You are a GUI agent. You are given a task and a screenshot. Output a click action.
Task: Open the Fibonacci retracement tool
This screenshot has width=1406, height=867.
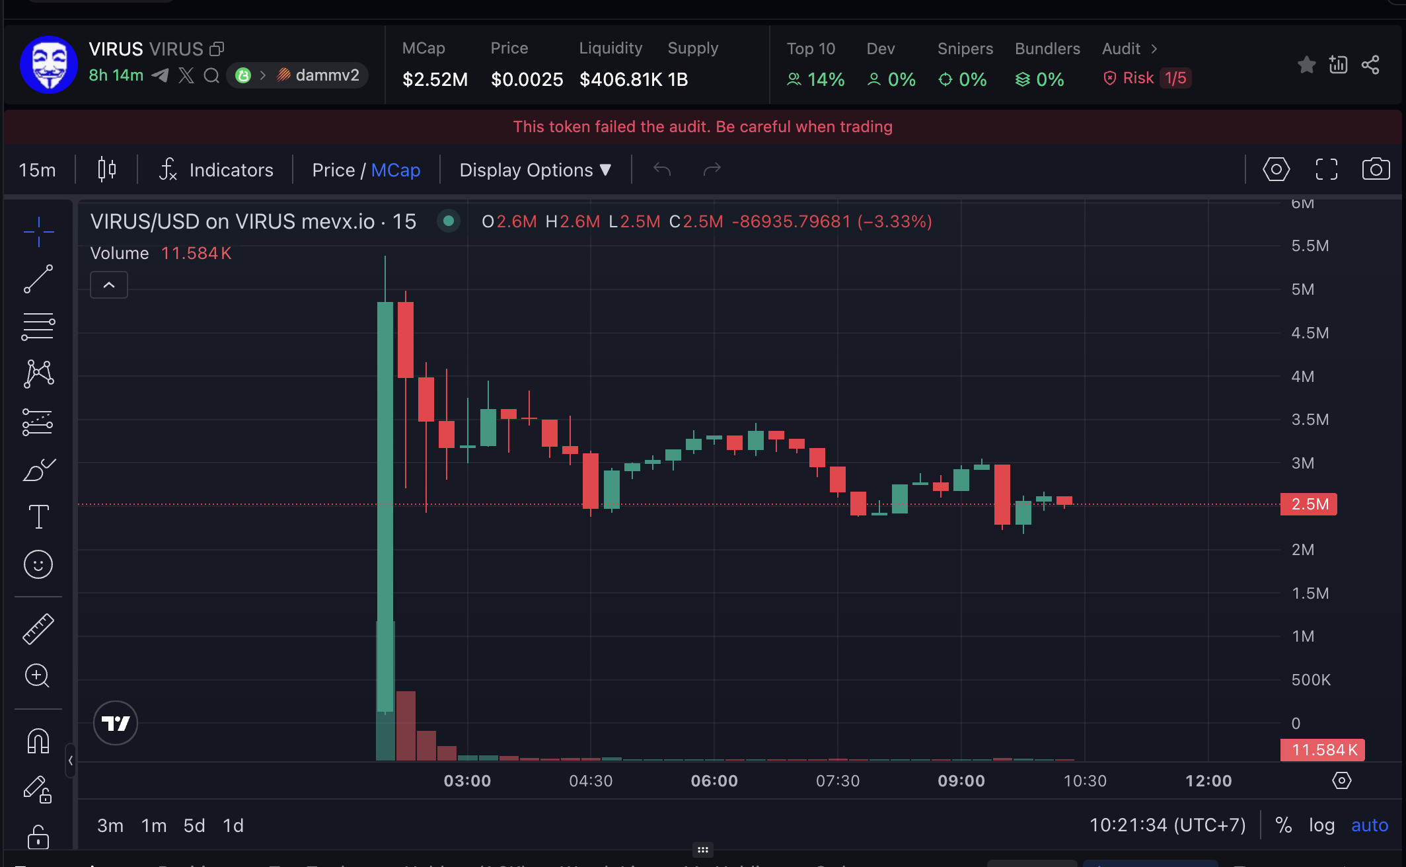point(38,326)
